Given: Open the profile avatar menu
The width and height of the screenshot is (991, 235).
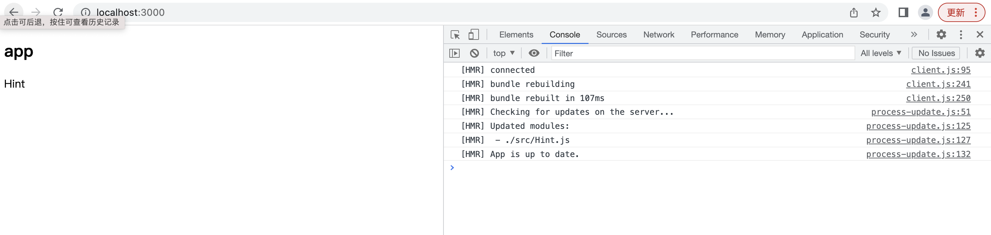Looking at the screenshot, I should [925, 13].
